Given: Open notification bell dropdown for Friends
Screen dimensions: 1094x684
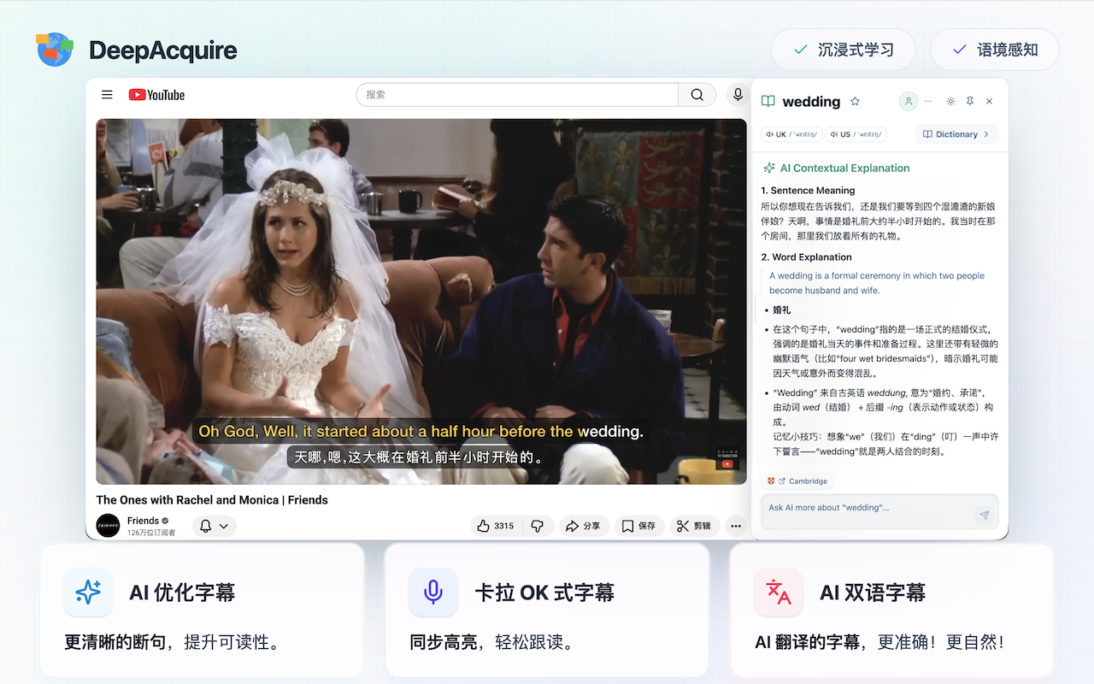Looking at the screenshot, I should 214,526.
